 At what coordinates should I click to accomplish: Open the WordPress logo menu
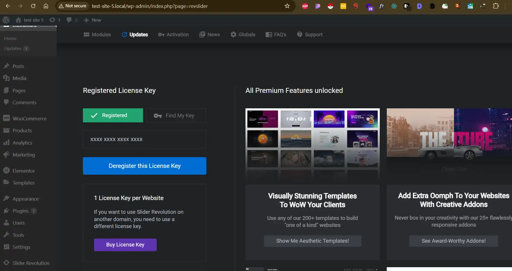(x=6, y=20)
